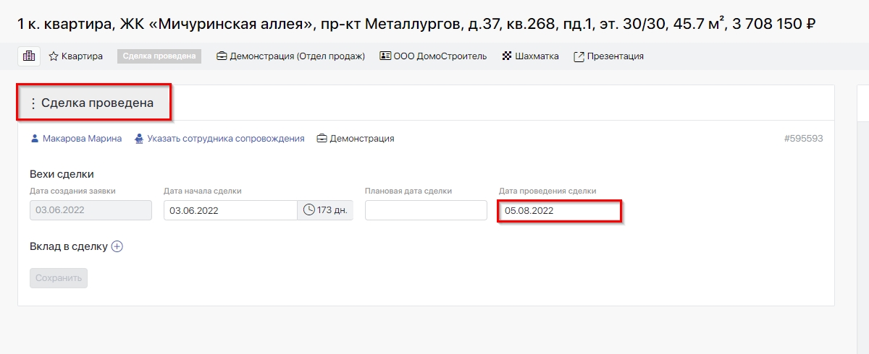869x354 pixels.
Task: Open the Макарова Марина employee link
Action: (82, 139)
